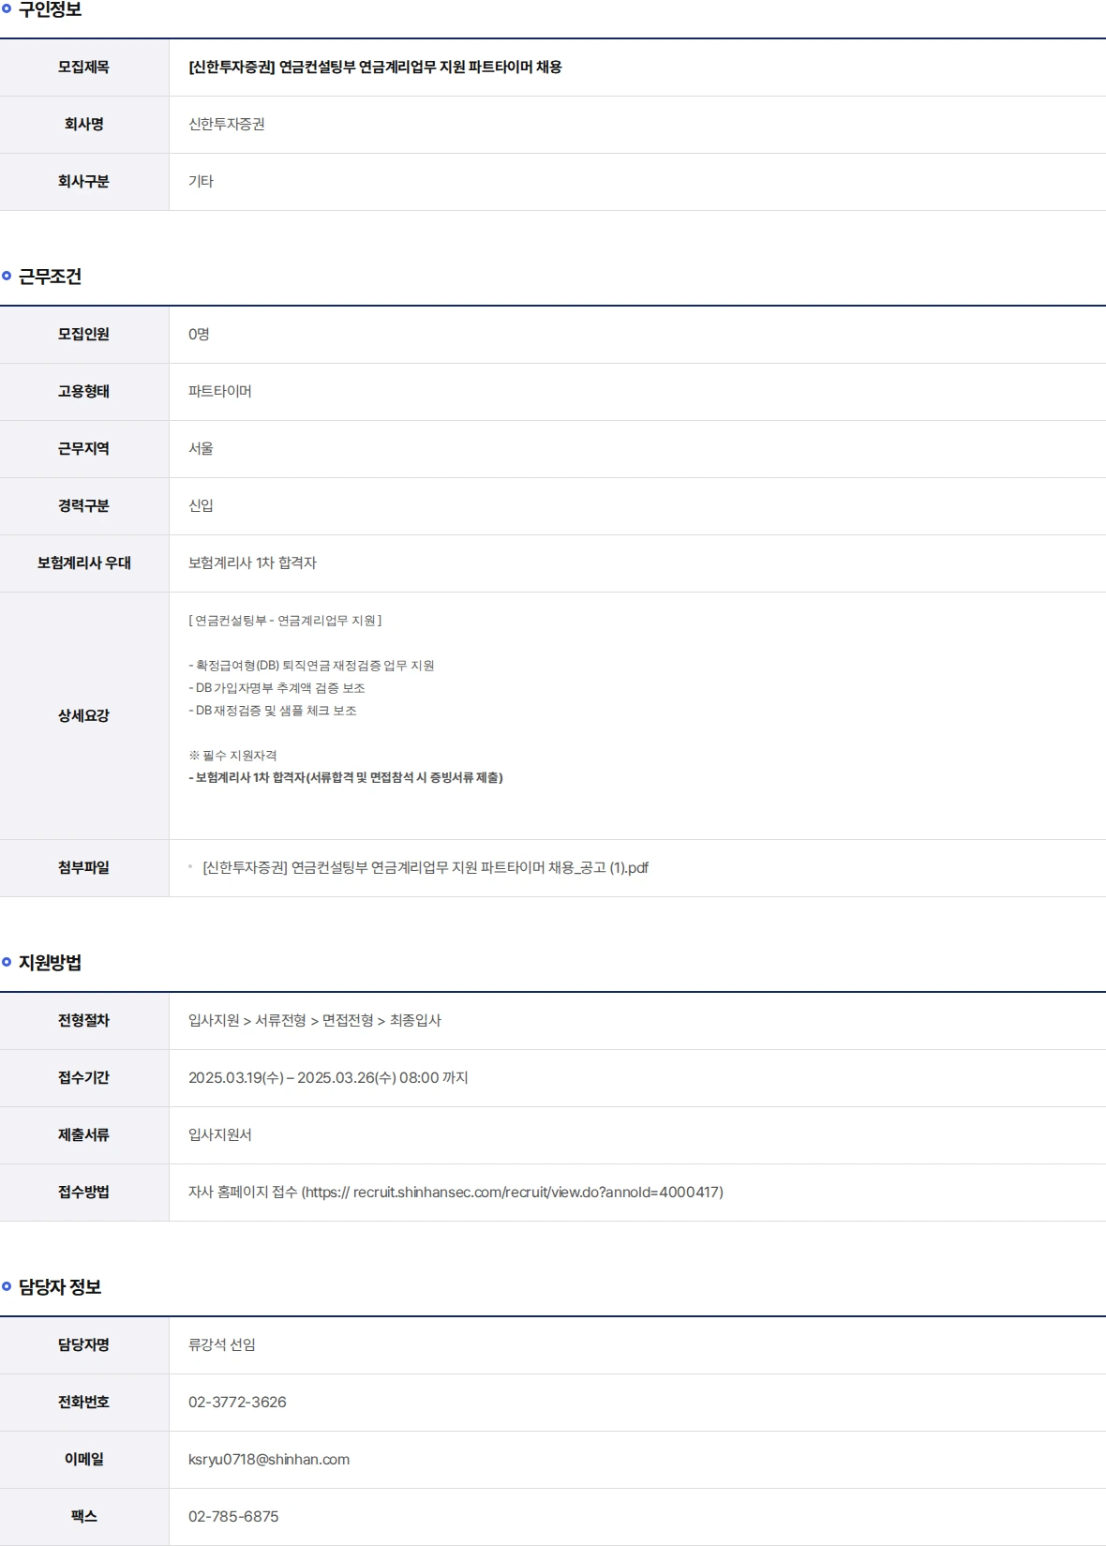Viewport: 1106px width, 1546px height.
Task: Click the 모집인원 value 0명
Action: point(199,335)
